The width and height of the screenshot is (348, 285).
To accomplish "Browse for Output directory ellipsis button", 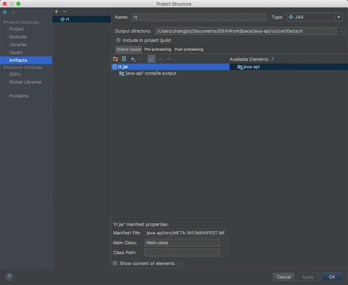I will (341, 31).
